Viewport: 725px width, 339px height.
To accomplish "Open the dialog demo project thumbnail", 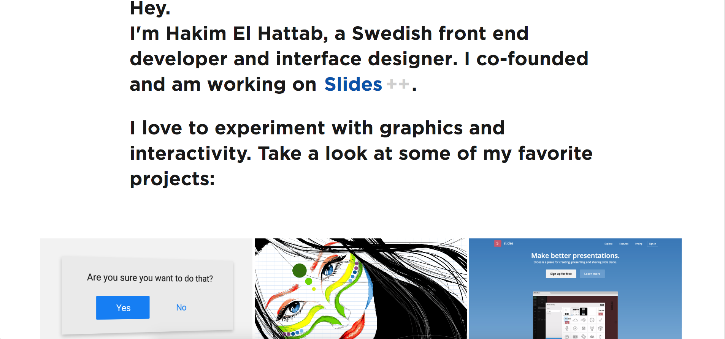I will (146, 289).
